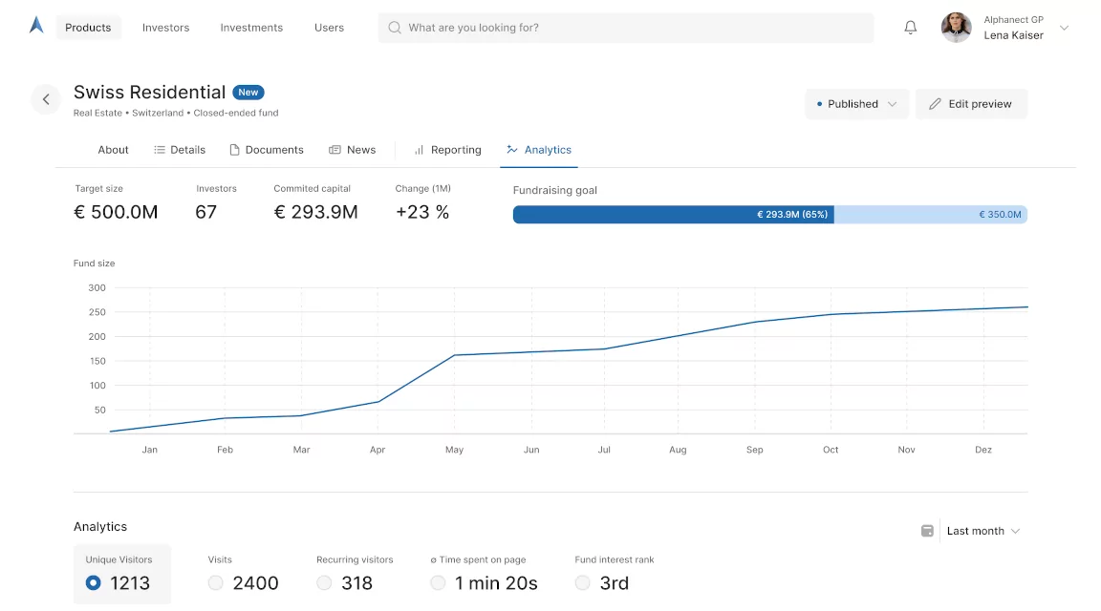1101x611 pixels.
Task: Click the '318' recurring visitors value
Action: tap(356, 583)
